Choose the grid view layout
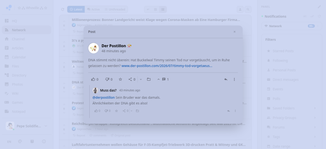This screenshot has width=326, height=149. (155, 9)
